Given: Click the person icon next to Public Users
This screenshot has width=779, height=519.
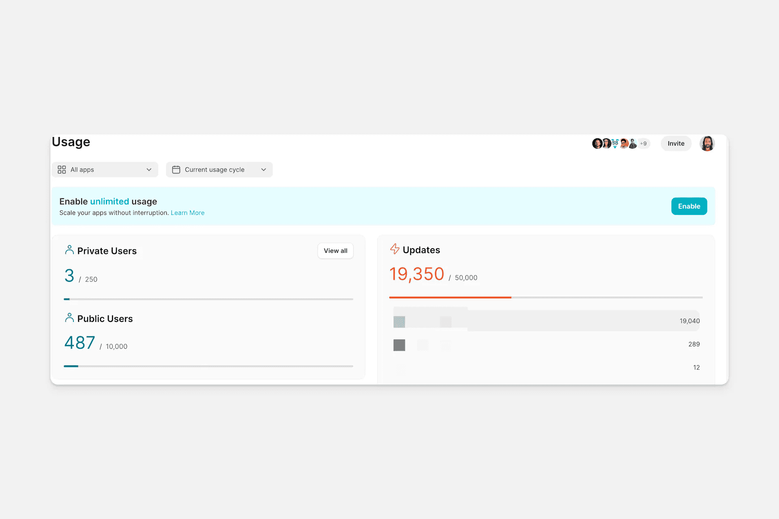Looking at the screenshot, I should click(x=69, y=318).
